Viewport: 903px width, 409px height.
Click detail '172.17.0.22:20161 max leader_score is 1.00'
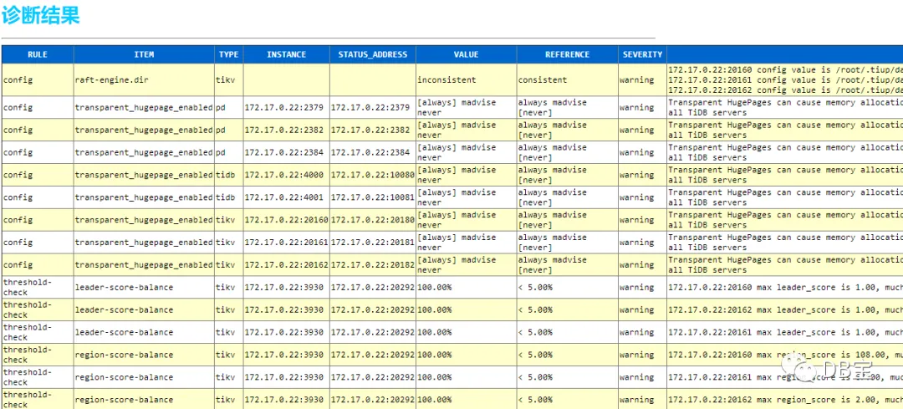click(785, 332)
